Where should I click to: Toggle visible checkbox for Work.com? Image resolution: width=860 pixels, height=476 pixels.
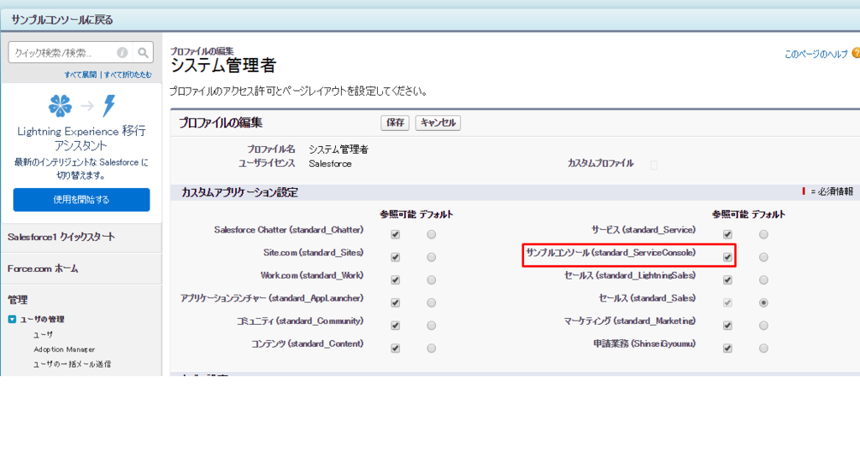396,280
